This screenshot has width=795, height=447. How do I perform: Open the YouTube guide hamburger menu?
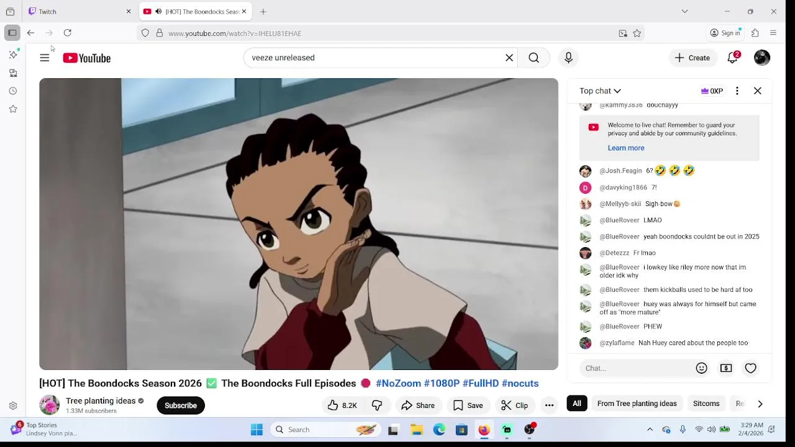[45, 58]
